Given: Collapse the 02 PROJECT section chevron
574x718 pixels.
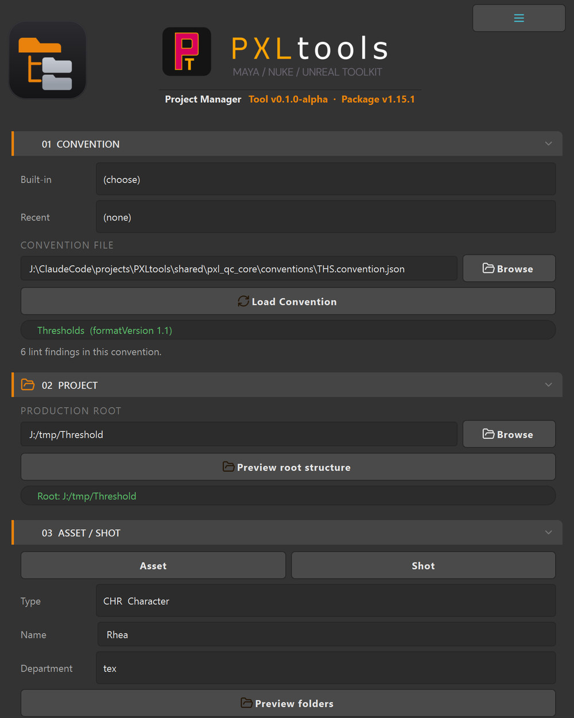Looking at the screenshot, I should 548,385.
